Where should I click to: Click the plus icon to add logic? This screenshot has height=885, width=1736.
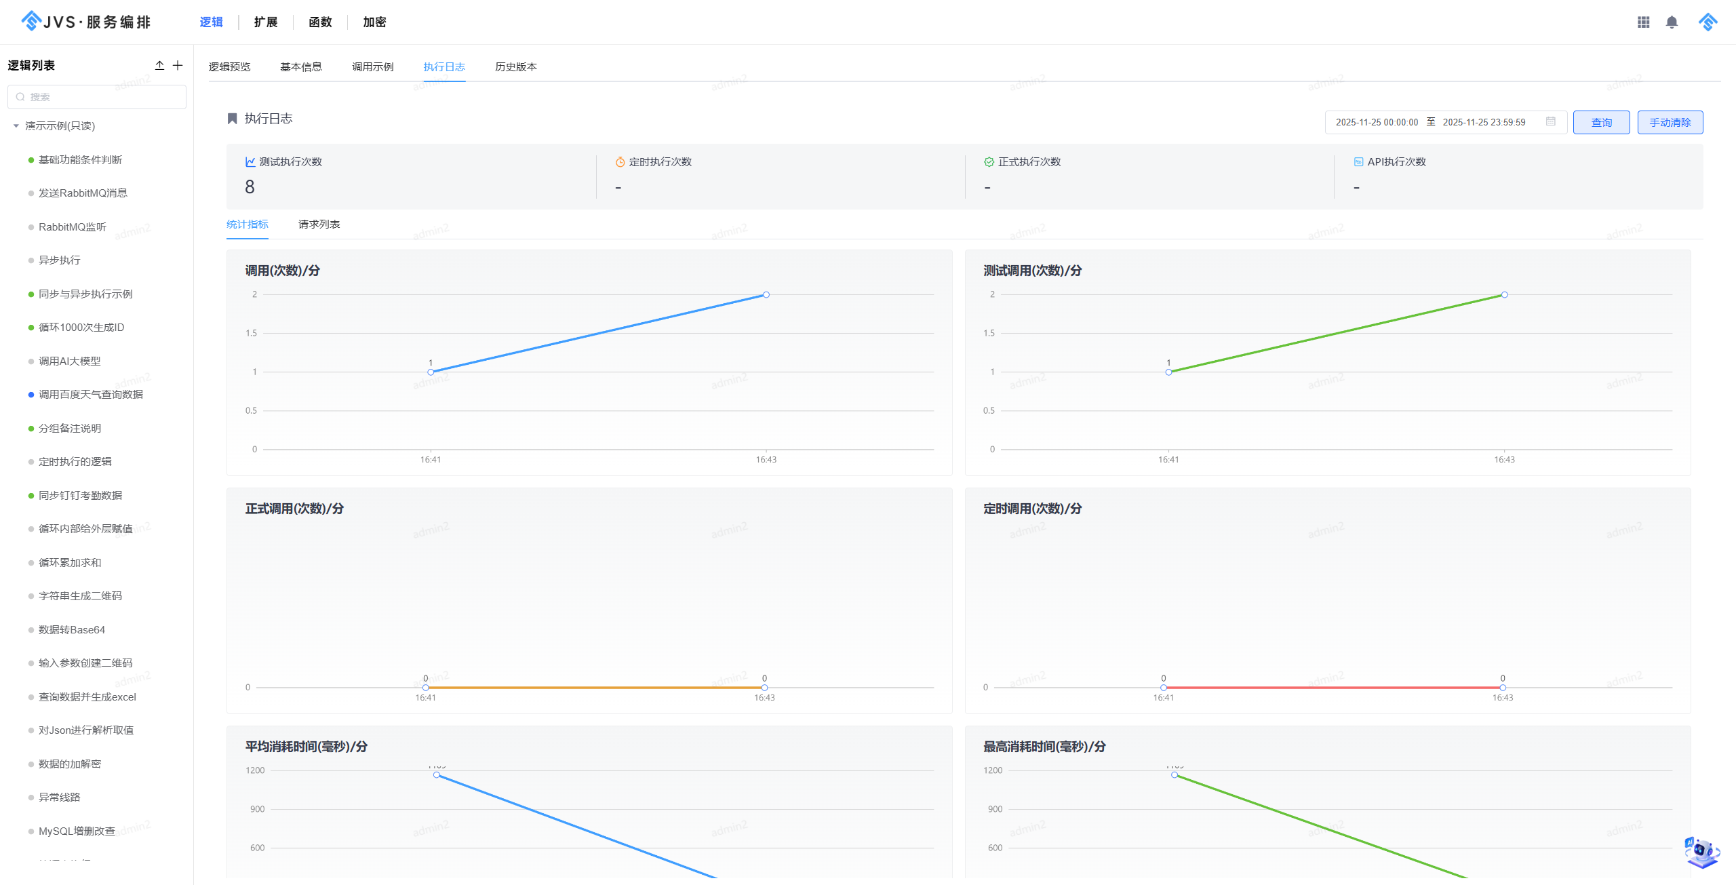tap(178, 65)
